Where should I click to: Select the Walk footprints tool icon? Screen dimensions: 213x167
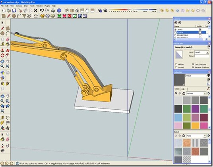pyautogui.click(x=8, y=146)
